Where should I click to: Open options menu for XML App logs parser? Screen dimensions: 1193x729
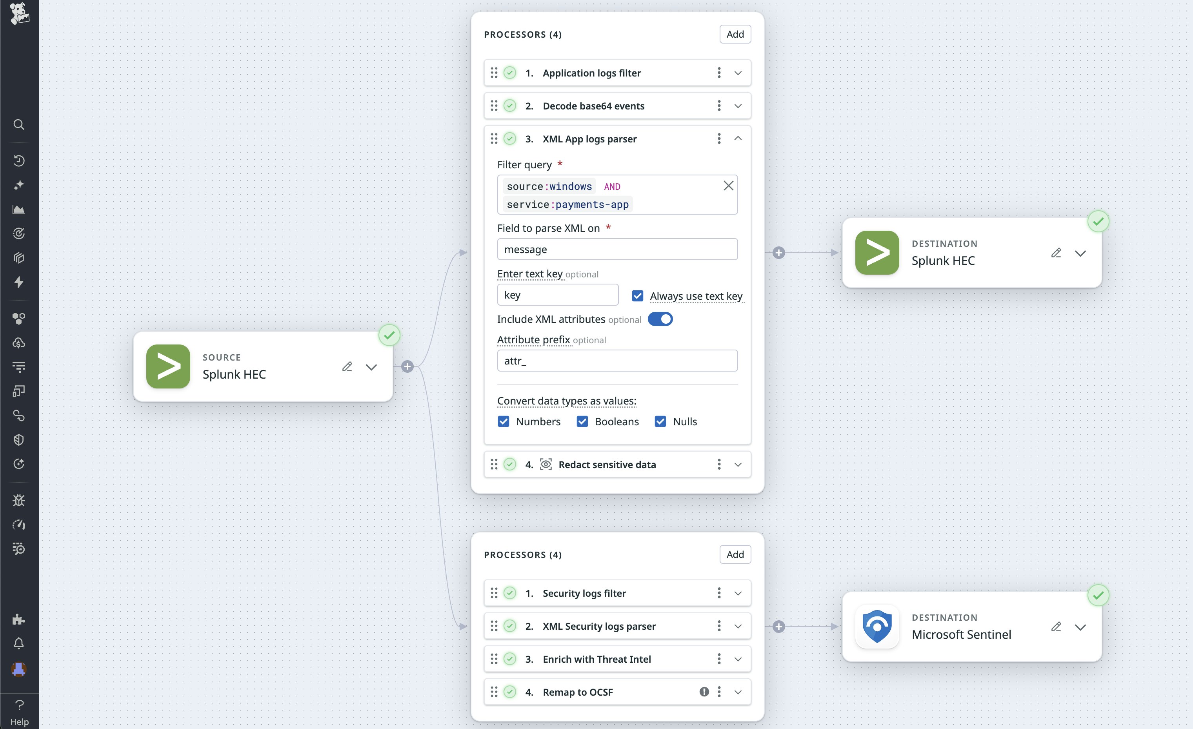719,139
